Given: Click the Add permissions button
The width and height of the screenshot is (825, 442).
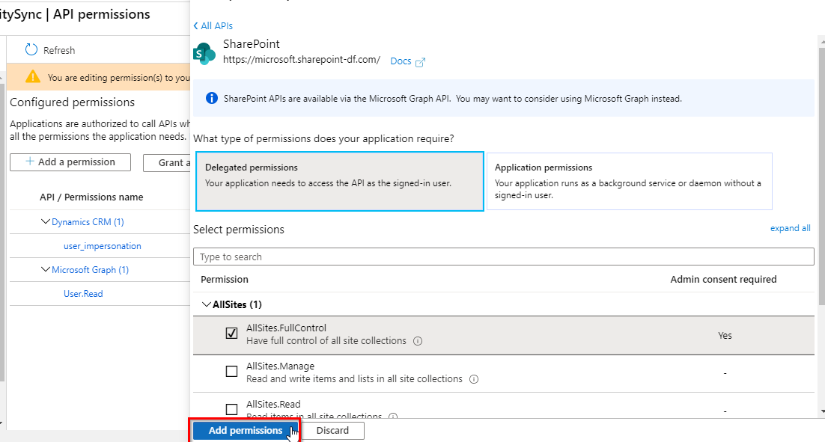Looking at the screenshot, I should point(246,431).
